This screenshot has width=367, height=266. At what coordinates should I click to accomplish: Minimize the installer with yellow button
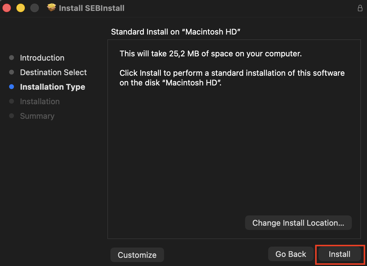21,8
